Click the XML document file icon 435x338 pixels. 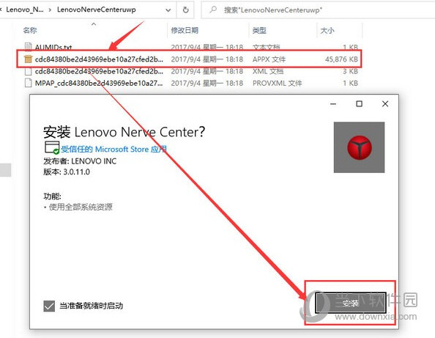(x=28, y=71)
